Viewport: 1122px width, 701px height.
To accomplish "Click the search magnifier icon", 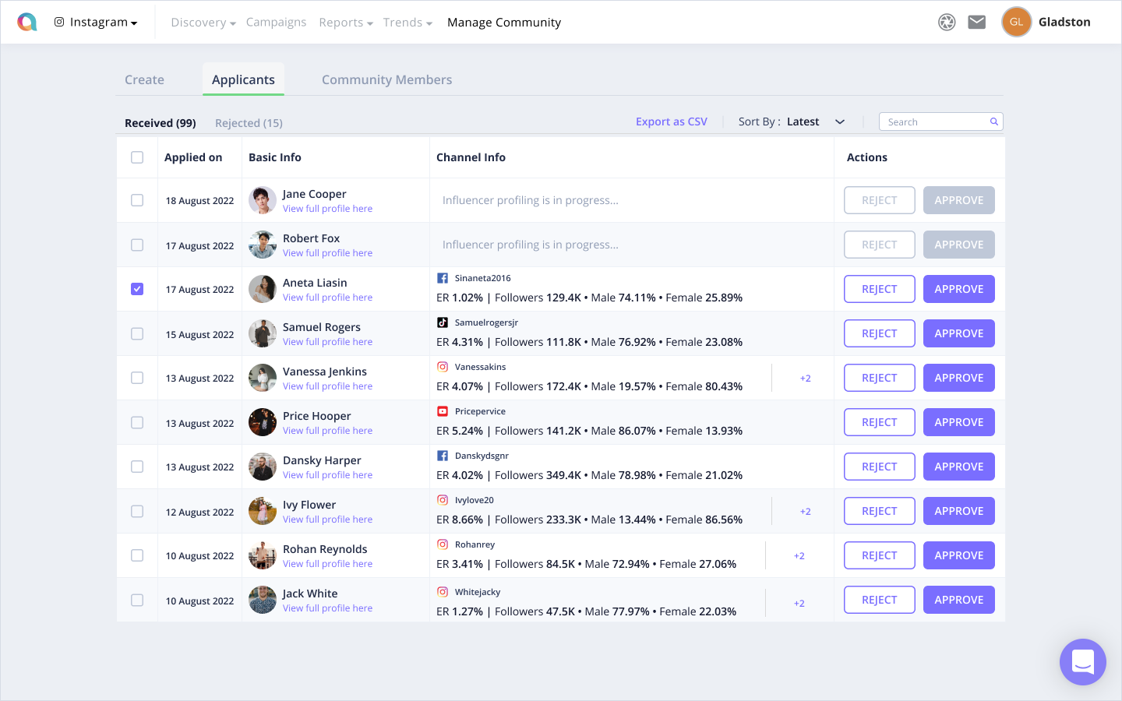I will pos(994,122).
